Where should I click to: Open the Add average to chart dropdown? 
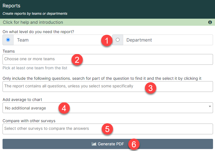[x=108, y=108]
